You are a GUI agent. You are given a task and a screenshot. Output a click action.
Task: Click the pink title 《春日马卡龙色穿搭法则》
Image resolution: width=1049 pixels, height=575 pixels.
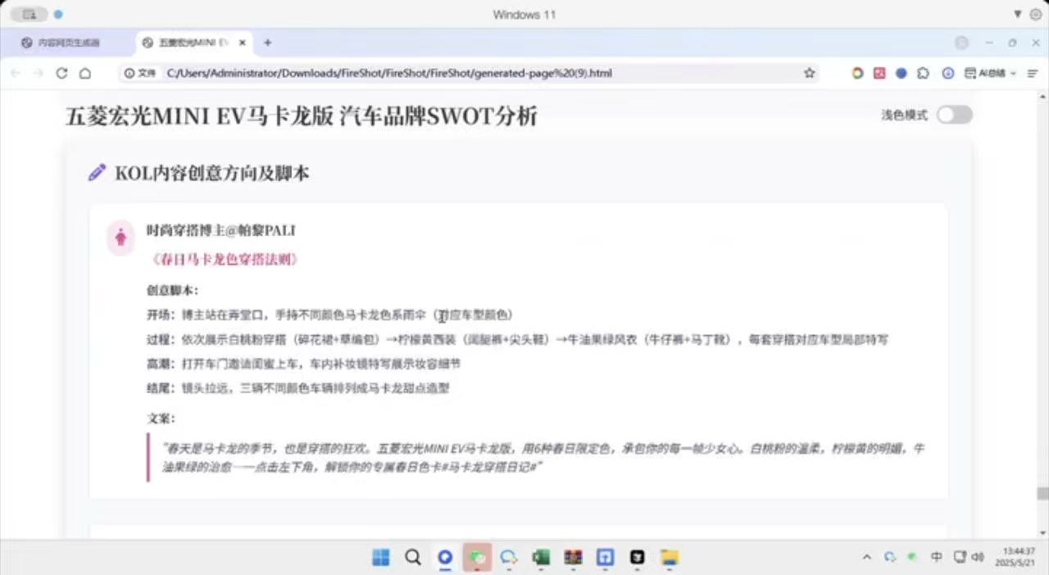click(225, 260)
